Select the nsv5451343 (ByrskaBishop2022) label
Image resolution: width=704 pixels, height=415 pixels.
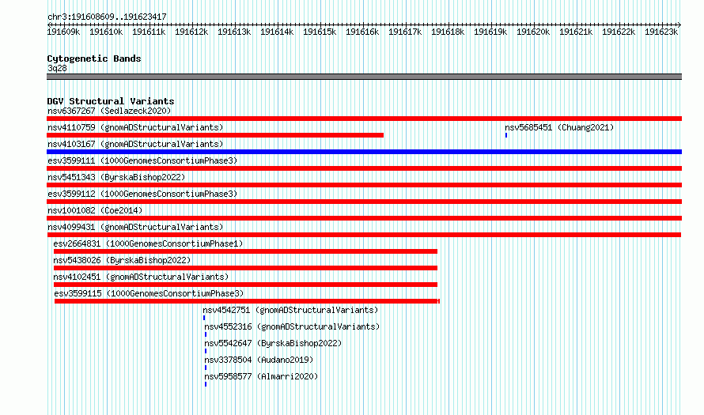point(116,177)
